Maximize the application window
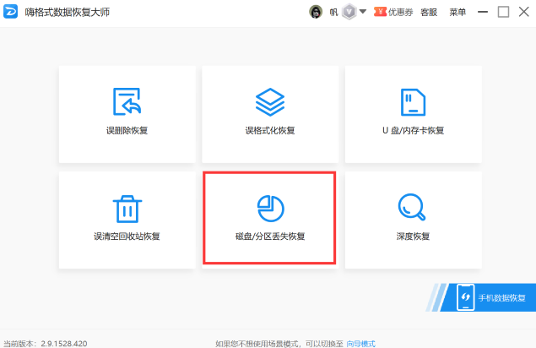Image resolution: width=536 pixels, height=348 pixels. [x=503, y=12]
